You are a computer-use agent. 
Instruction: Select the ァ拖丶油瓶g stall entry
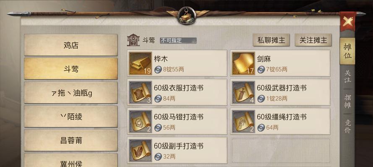tap(71, 93)
